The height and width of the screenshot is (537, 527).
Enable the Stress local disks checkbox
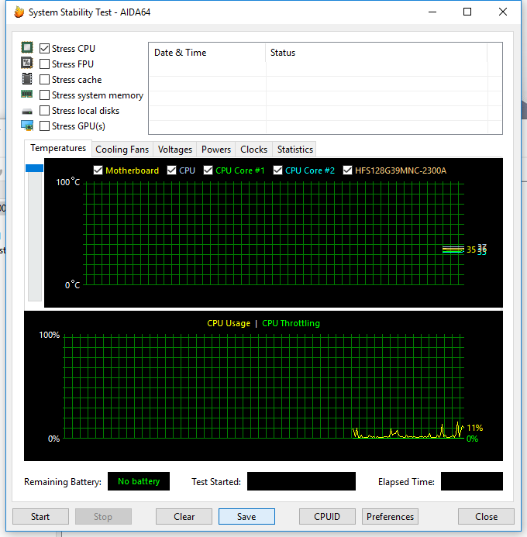44,111
